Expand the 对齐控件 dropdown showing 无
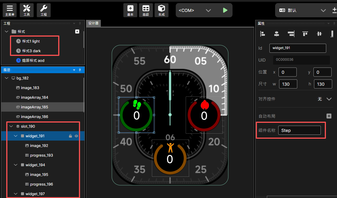The image size is (337, 198). (329, 99)
